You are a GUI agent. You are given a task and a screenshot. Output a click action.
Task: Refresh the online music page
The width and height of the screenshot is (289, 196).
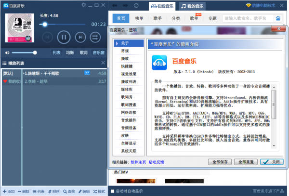coord(136,5)
